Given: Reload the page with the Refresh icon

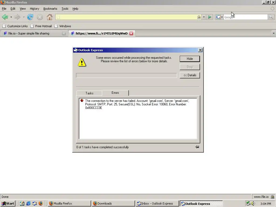Looking at the screenshot, I should [30, 17].
